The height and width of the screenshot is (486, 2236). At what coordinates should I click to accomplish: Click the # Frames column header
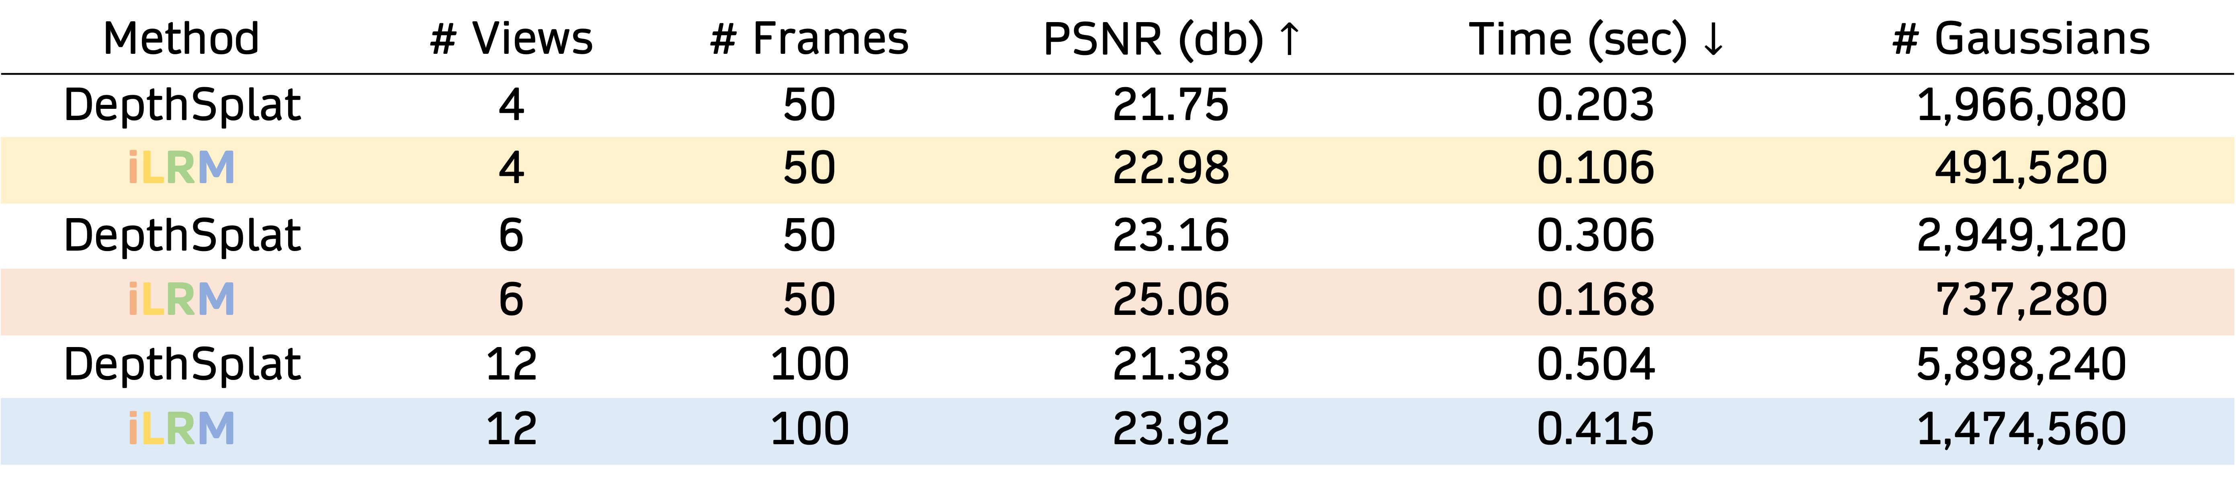pyautogui.click(x=809, y=39)
